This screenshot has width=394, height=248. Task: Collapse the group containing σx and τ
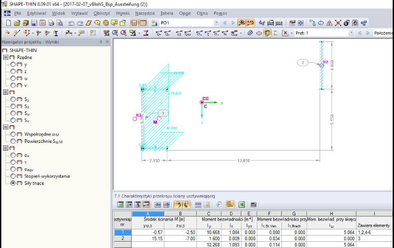(x=6, y=148)
